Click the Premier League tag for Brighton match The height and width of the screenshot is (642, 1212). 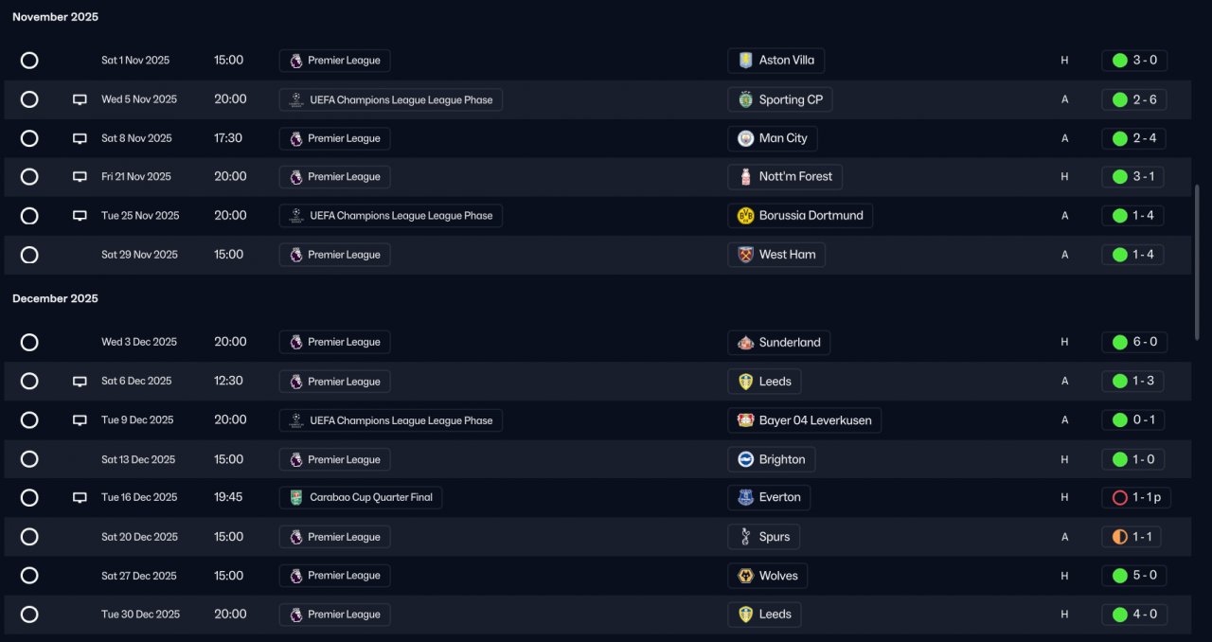334,459
